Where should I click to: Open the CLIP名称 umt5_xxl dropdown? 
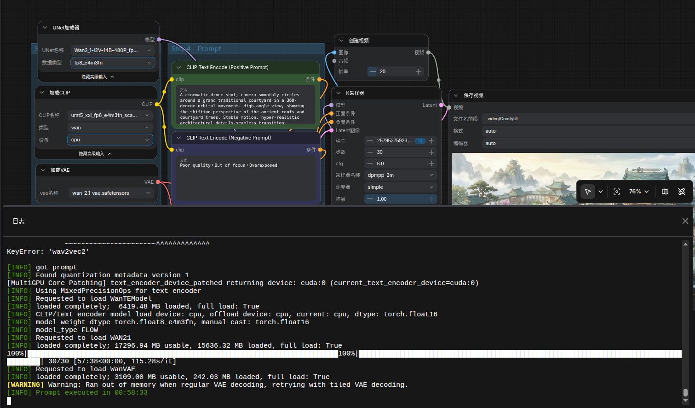tap(110, 115)
